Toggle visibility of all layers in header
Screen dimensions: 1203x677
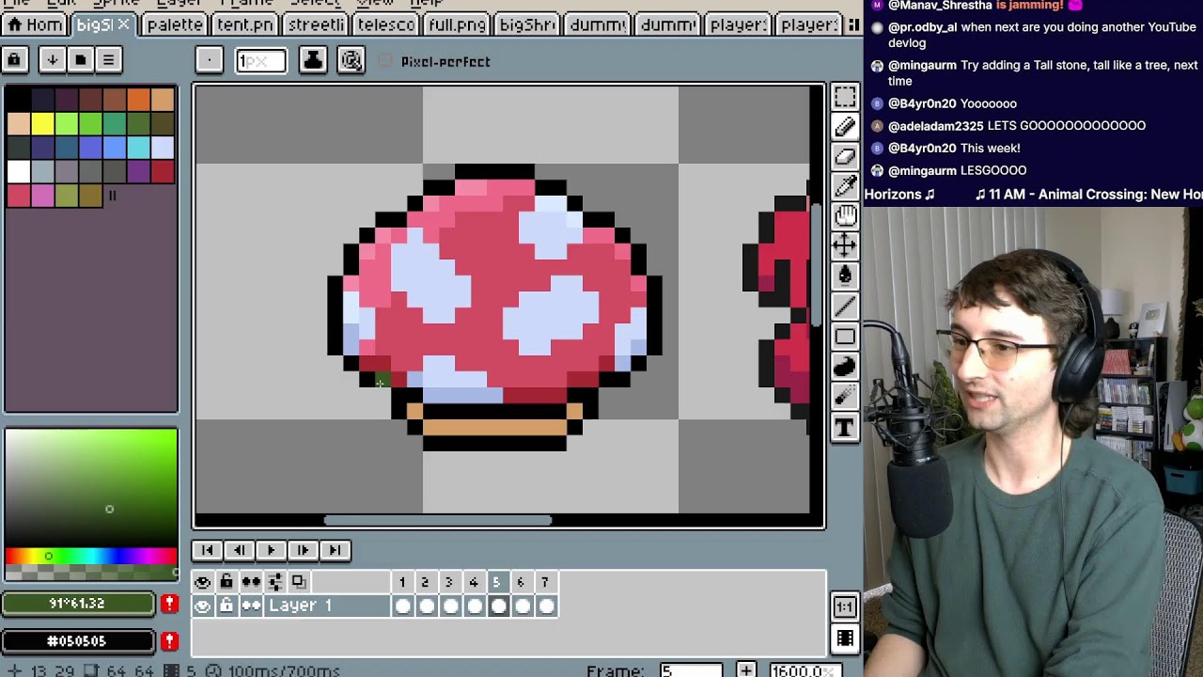[202, 582]
